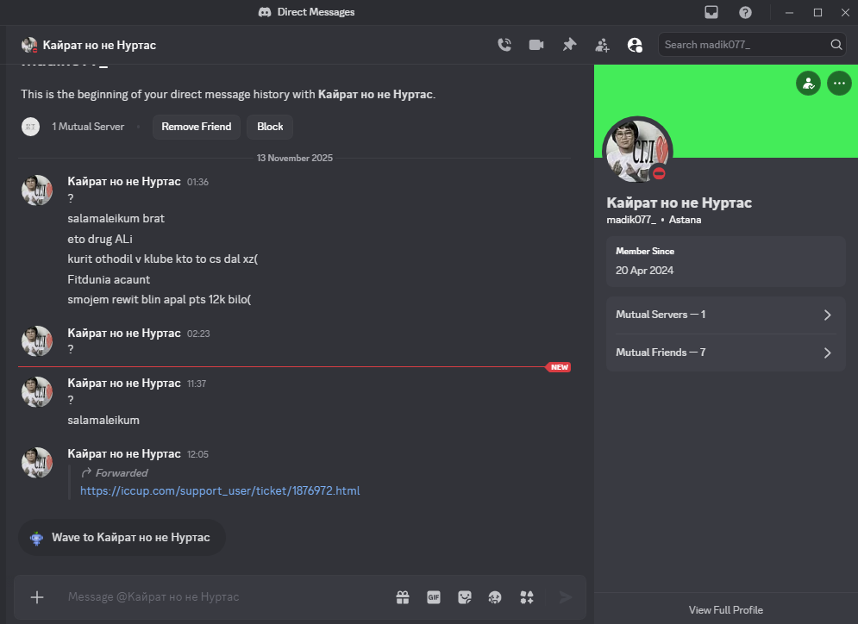Start a video call
The image size is (858, 624).
point(536,45)
